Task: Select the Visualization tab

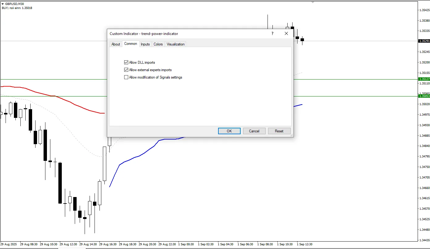Action: [175, 44]
